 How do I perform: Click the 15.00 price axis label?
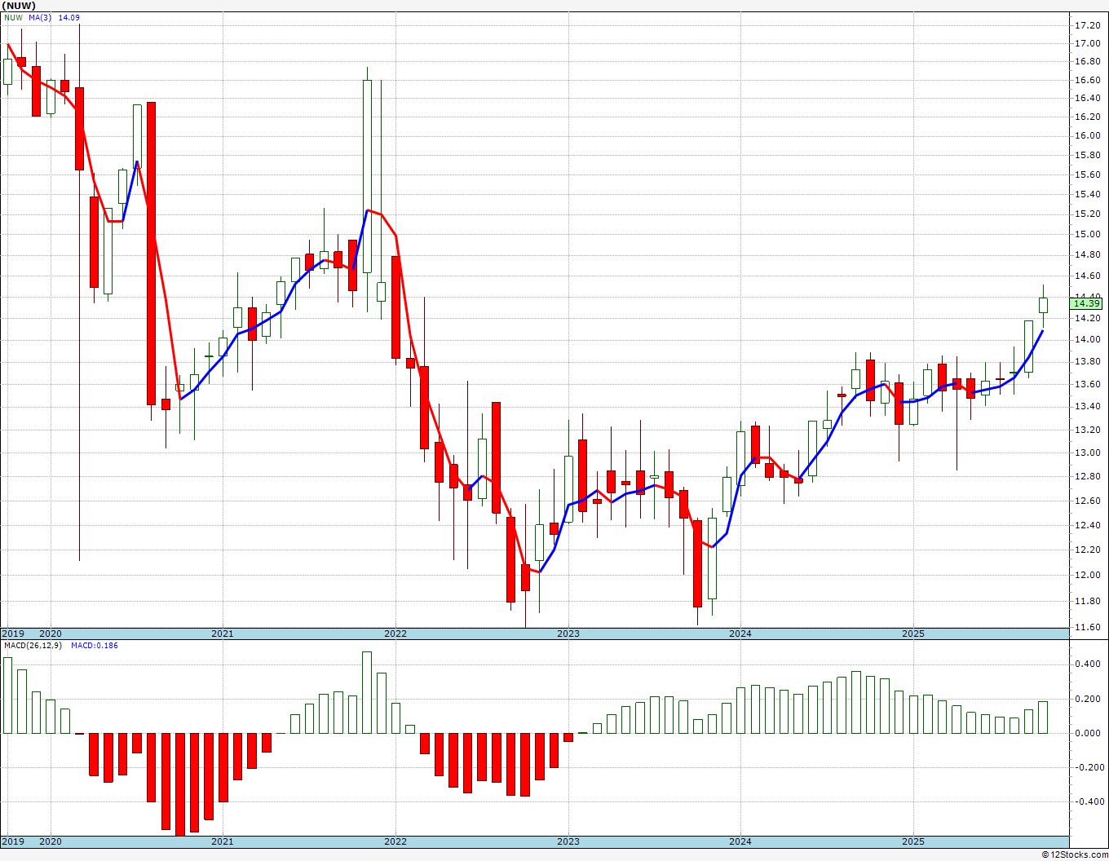1087,234
